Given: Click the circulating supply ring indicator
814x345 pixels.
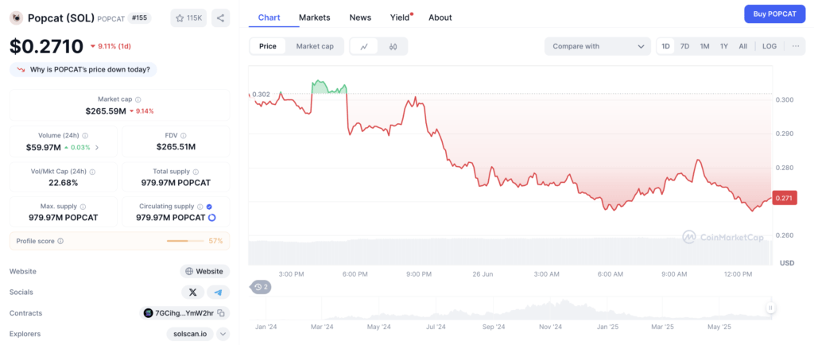Looking at the screenshot, I should click(211, 218).
